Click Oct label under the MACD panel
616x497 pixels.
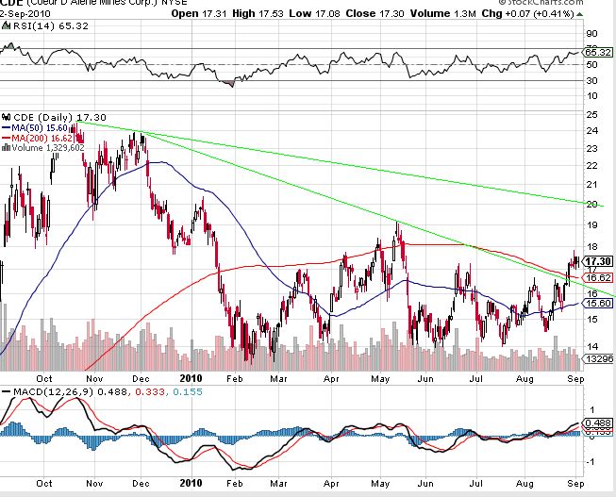coord(44,483)
